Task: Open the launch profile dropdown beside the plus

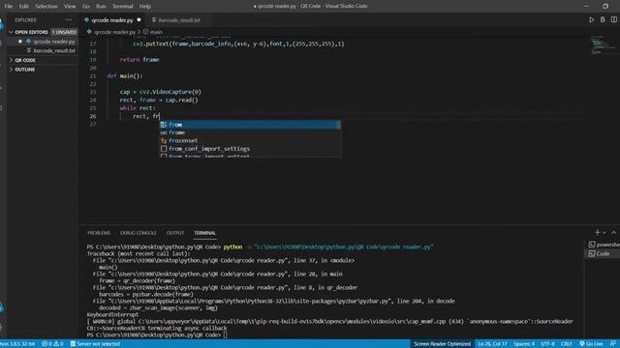Action: pyautogui.click(x=604, y=233)
